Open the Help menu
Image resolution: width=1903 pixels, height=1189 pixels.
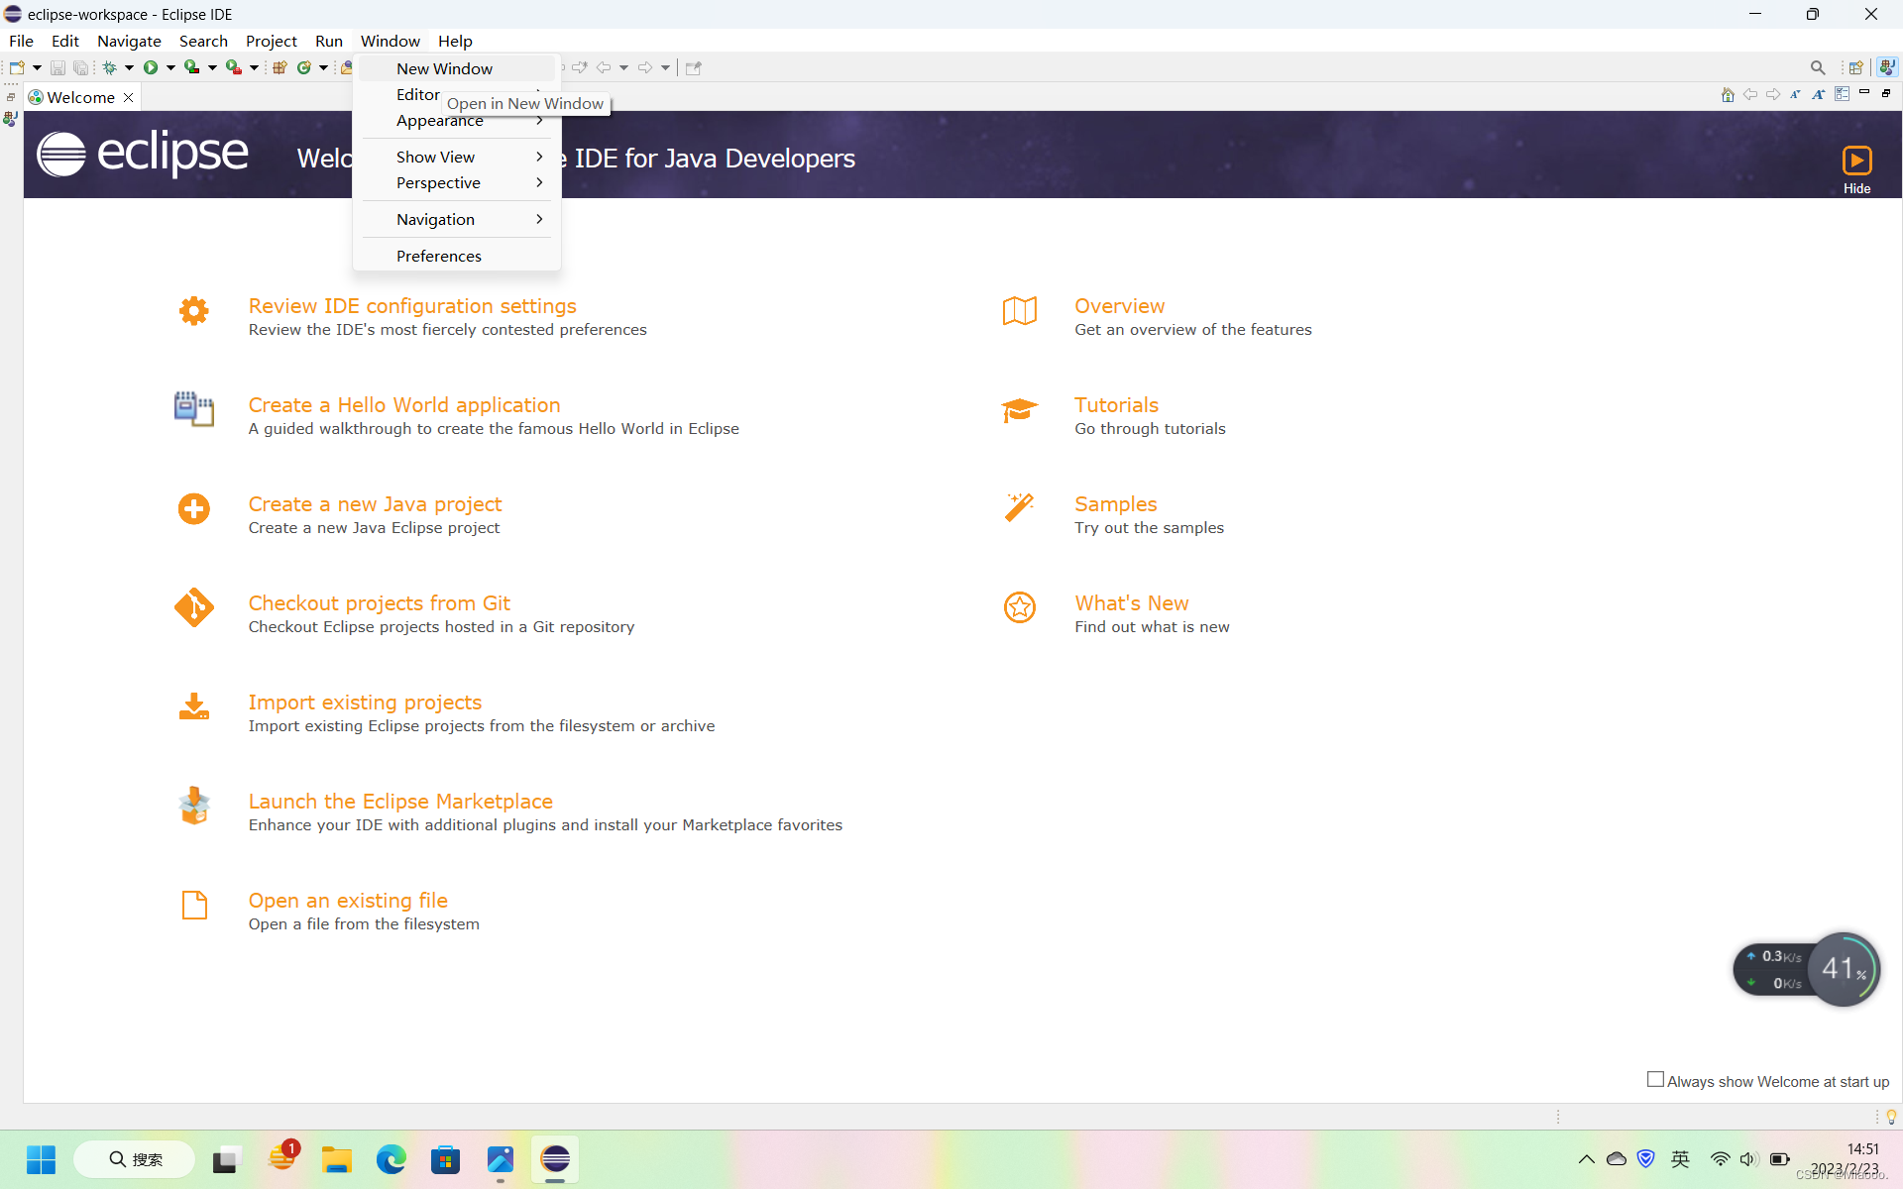[455, 41]
